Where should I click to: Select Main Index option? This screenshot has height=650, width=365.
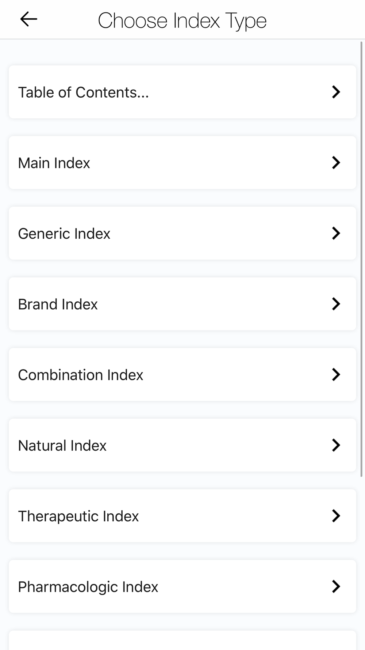(182, 162)
